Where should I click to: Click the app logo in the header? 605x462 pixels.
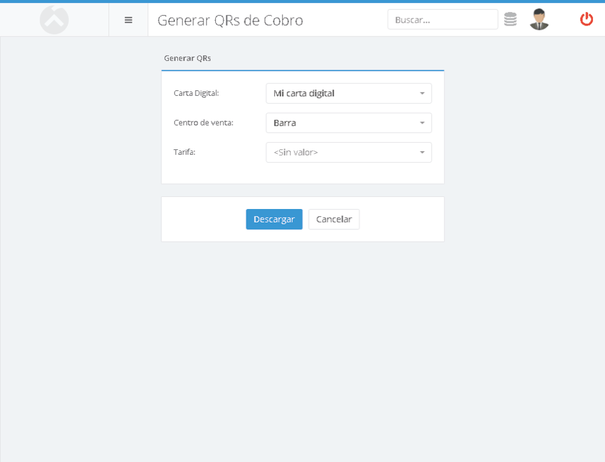pos(54,20)
